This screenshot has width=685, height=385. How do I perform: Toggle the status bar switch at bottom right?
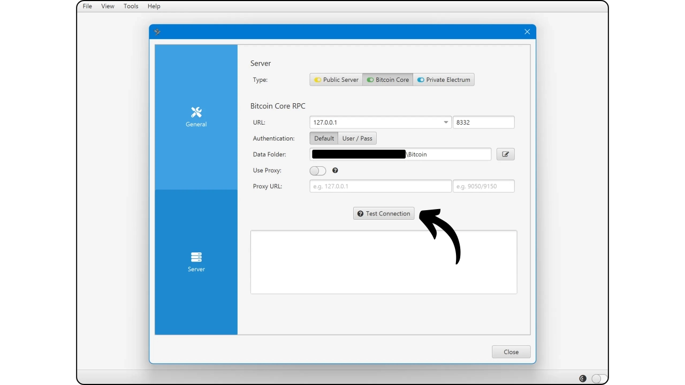pos(599,379)
